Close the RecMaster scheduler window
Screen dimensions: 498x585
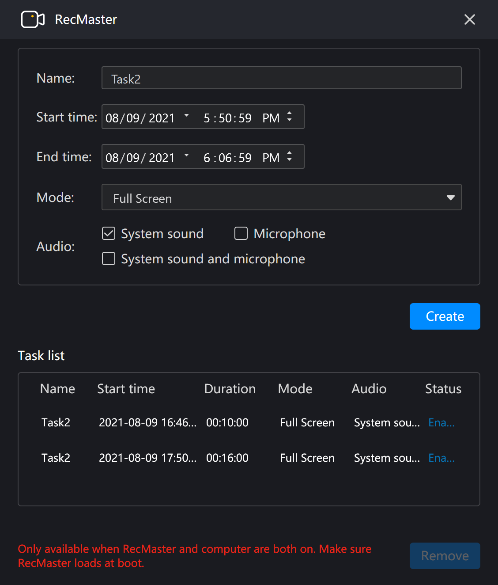[470, 19]
